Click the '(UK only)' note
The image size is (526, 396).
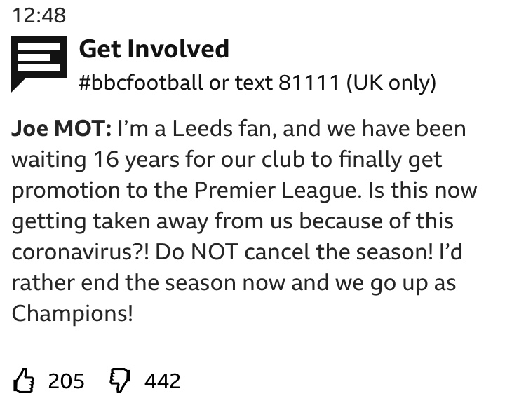point(391,83)
